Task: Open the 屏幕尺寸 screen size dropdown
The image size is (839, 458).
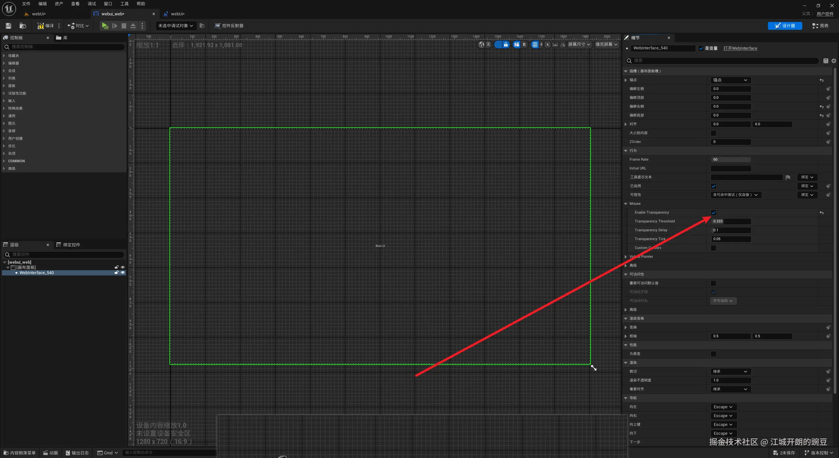Action: click(579, 44)
